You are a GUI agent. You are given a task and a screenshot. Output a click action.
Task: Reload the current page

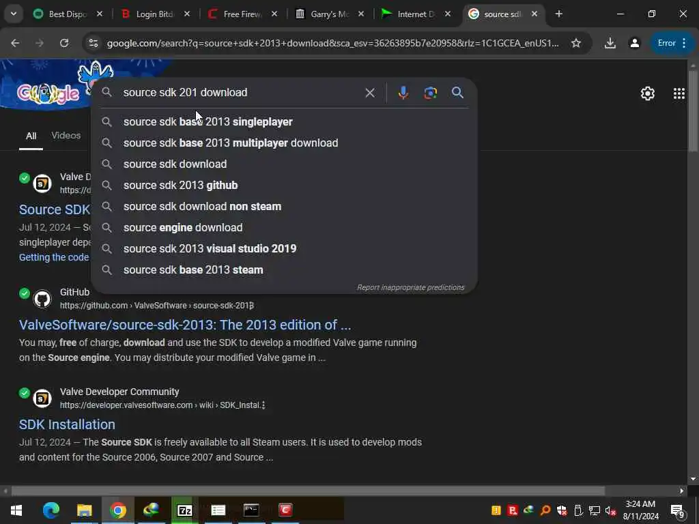64,43
